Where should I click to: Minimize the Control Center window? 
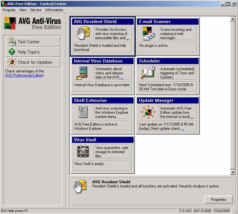(223, 4)
